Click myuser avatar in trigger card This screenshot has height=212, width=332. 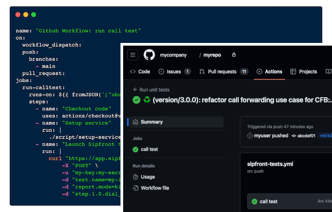(250, 136)
